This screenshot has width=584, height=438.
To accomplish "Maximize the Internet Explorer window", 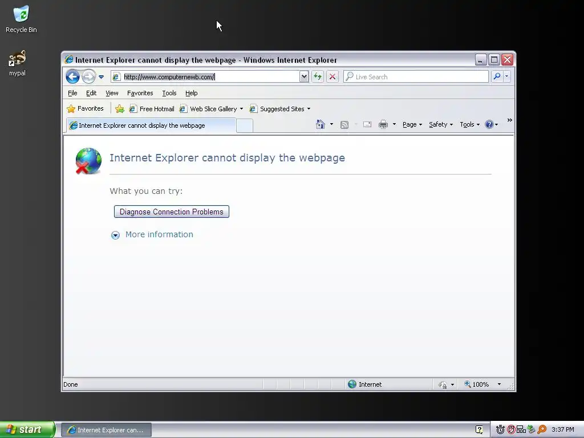I will (494, 59).
